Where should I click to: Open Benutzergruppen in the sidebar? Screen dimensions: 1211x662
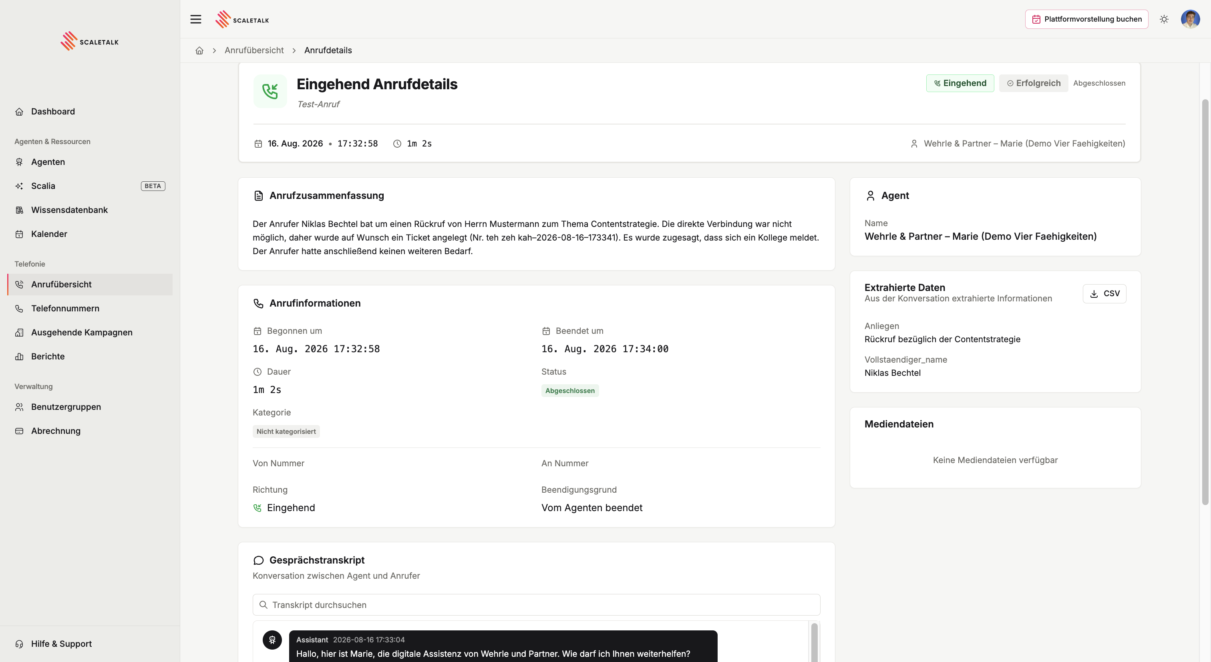90,406
